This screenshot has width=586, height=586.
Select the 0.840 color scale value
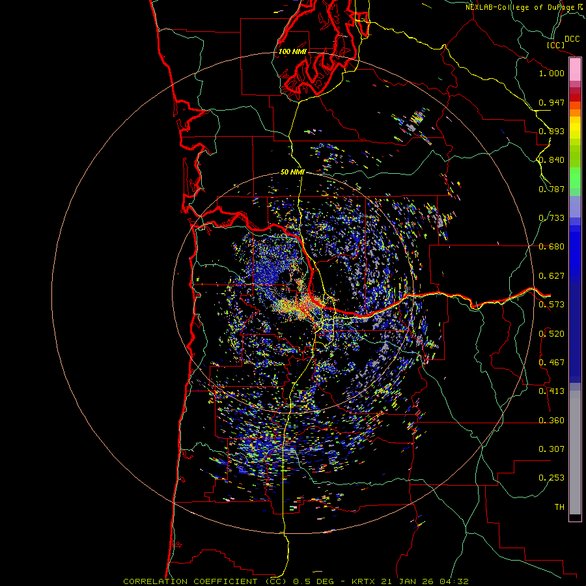click(551, 160)
